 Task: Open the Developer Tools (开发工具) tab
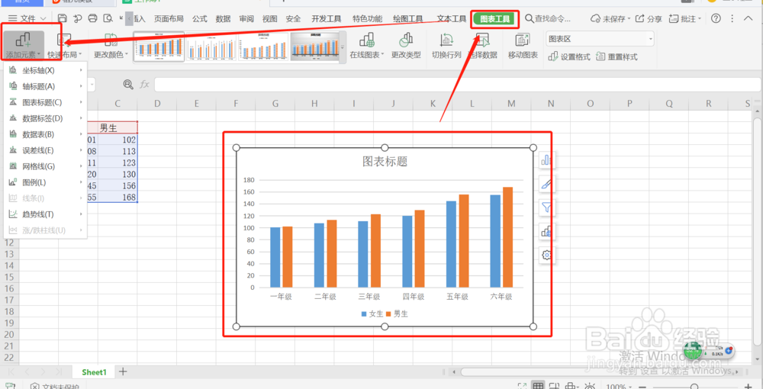tap(327, 19)
